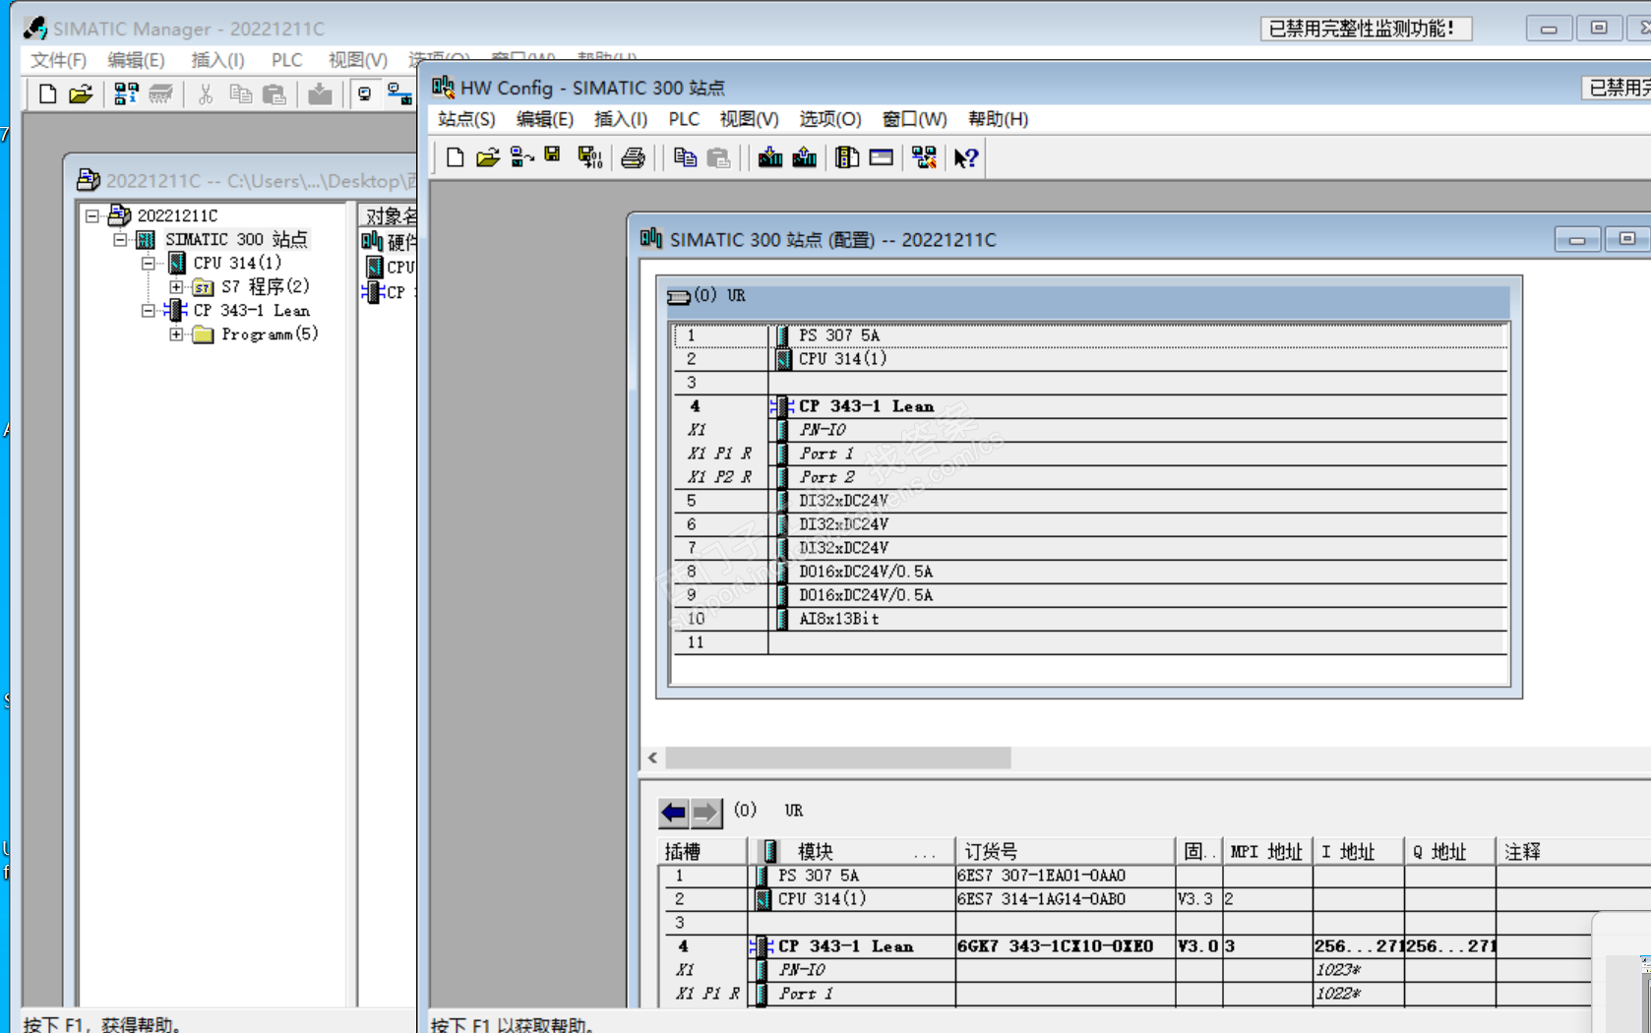Click the Upload to PG icon

coord(805,157)
